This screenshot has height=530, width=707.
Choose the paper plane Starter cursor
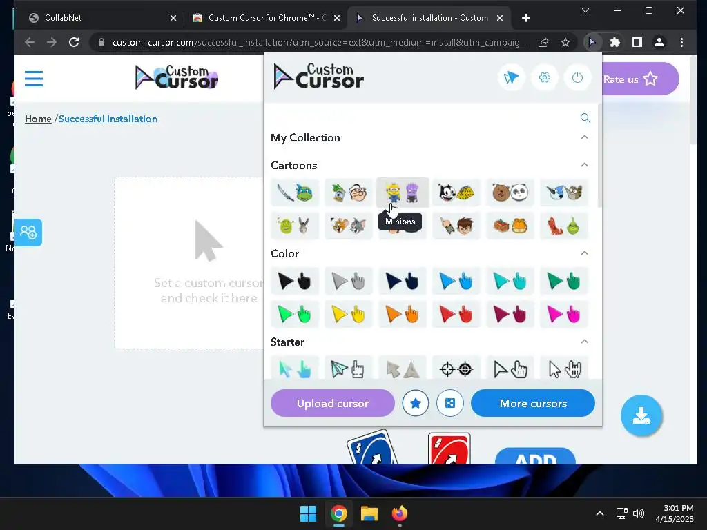349,369
